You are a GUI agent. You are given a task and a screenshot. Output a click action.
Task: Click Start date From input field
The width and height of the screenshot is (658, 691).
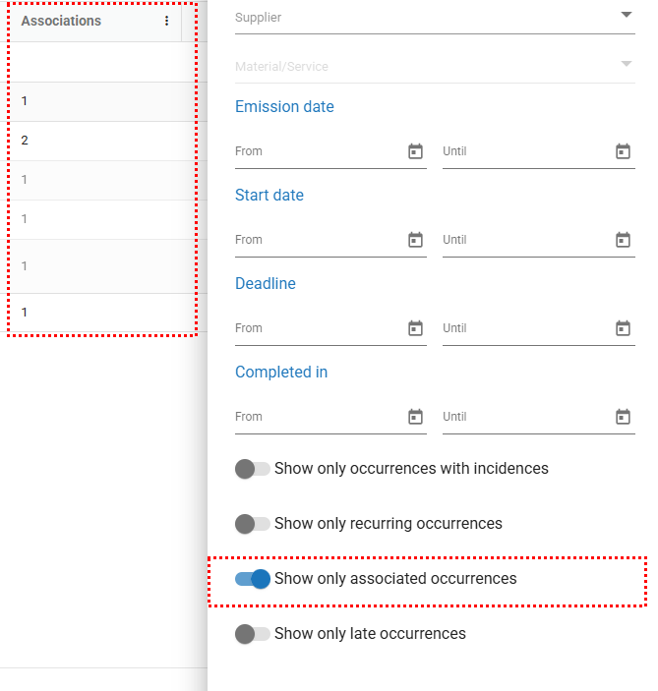click(315, 240)
